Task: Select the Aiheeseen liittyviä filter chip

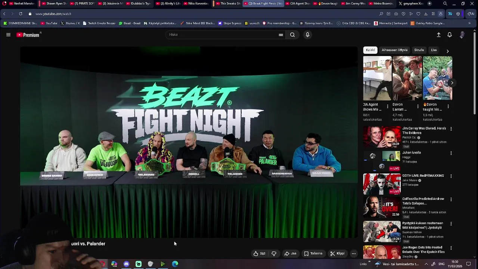Action: tap(394, 50)
